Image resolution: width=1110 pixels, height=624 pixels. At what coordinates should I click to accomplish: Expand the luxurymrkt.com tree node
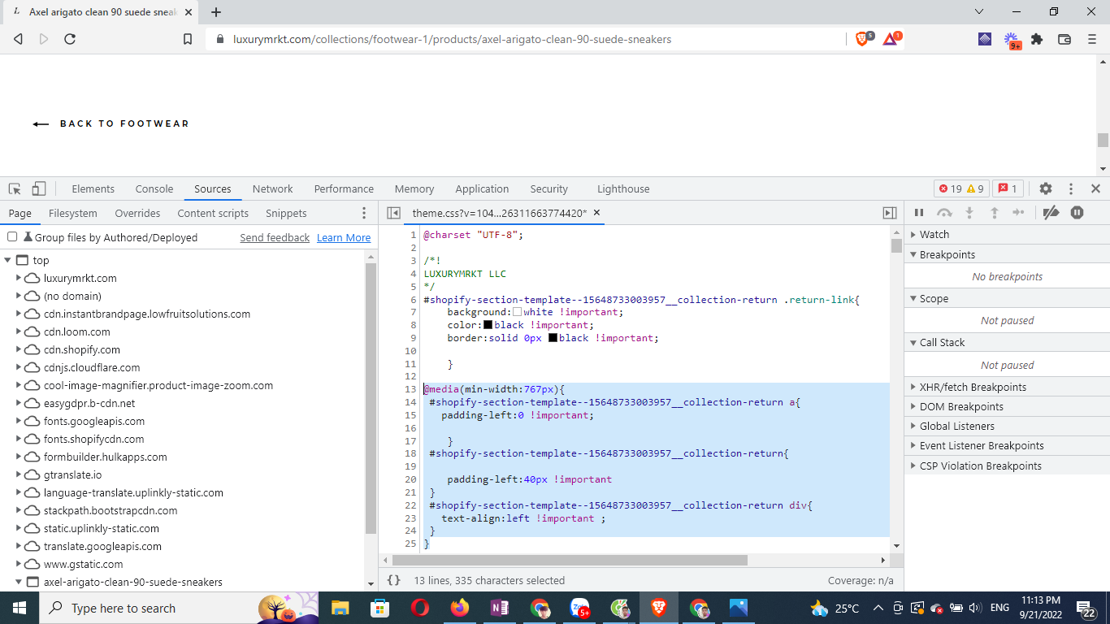point(19,278)
